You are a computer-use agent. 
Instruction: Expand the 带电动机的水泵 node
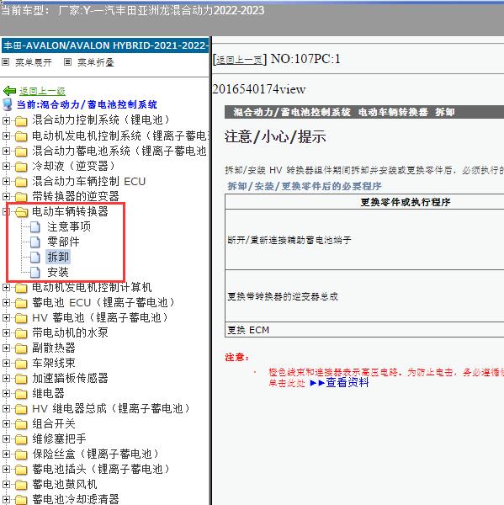coord(6,333)
